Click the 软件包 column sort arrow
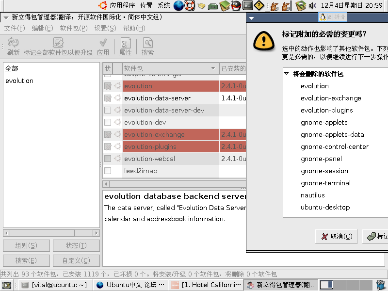This screenshot has height=291, width=388. [x=213, y=68]
